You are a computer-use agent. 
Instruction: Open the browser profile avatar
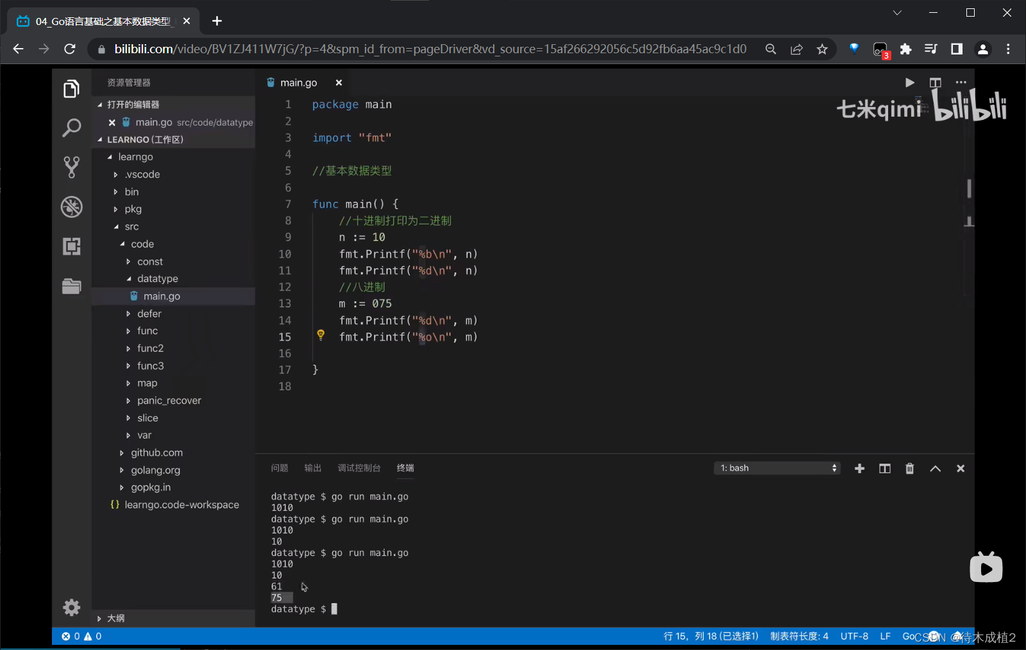point(982,49)
